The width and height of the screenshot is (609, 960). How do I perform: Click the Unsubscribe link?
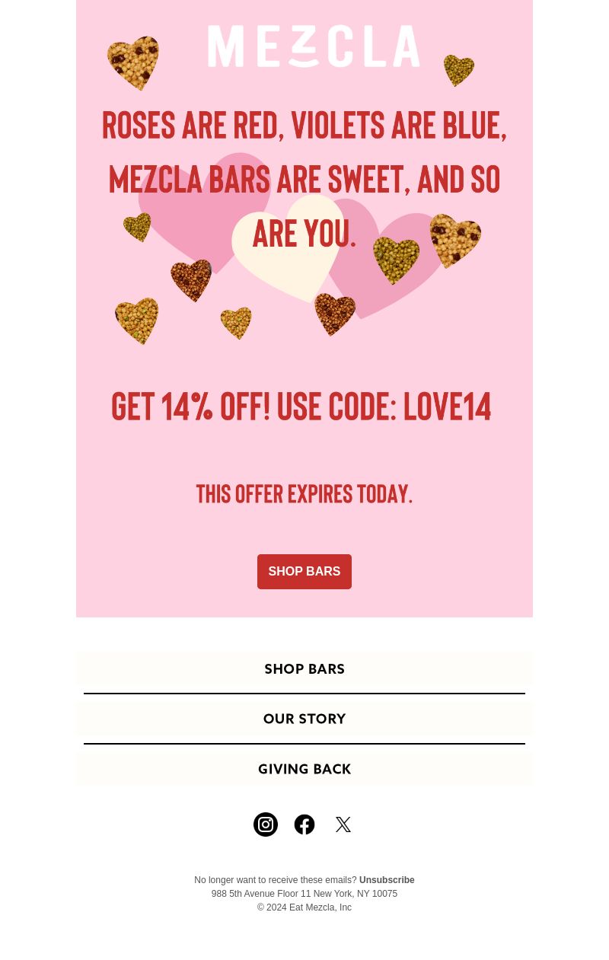tap(387, 880)
